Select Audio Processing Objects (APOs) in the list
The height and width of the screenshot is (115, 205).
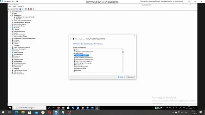click(84, 57)
